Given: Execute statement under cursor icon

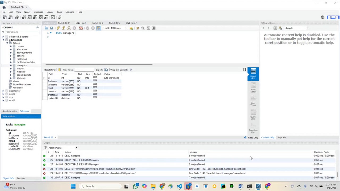Looking at the screenshot, I should coord(64,28).
